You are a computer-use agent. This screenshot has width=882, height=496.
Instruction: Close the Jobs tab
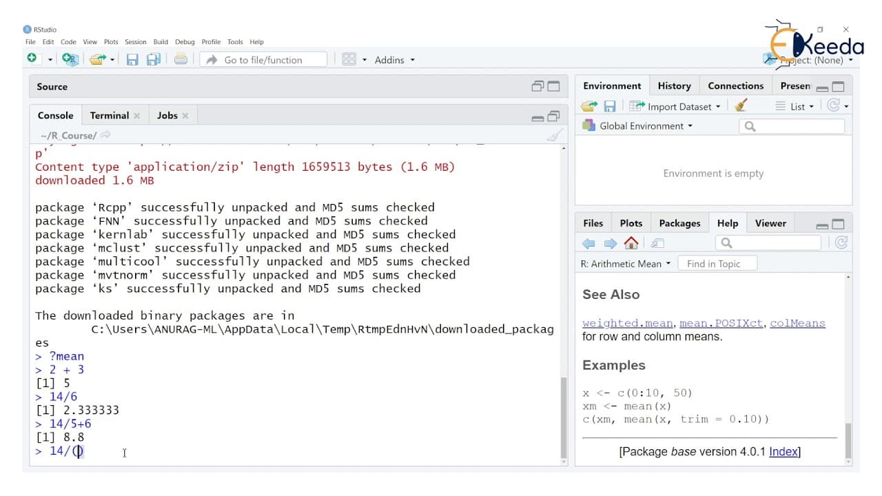[x=185, y=116]
